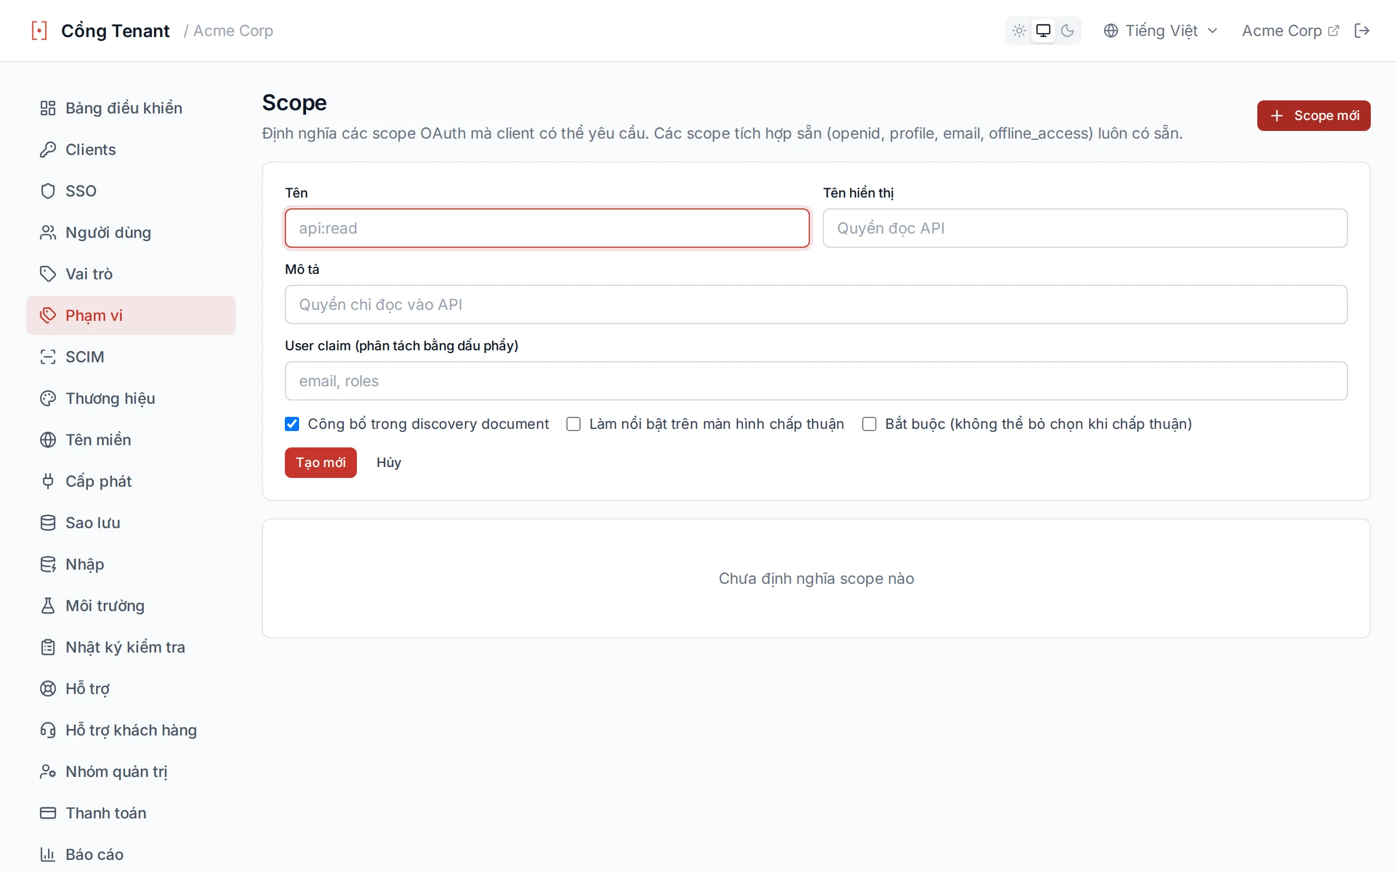The image size is (1397, 873).
Task: Click the Cổng Tenant logo icon
Action: [x=39, y=31]
